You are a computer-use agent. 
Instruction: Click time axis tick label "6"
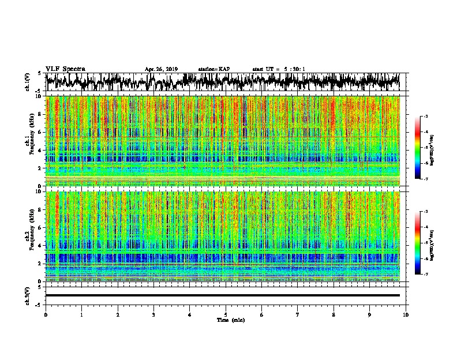(262, 315)
